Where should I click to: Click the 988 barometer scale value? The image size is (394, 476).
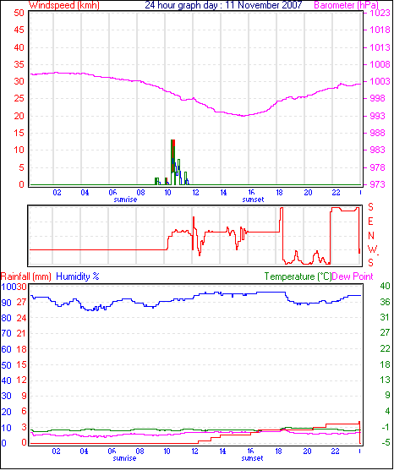[377, 134]
